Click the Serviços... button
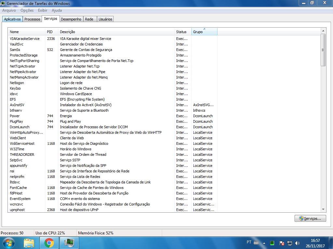This screenshot has width=333, height=249. pyautogui.click(x=310, y=218)
